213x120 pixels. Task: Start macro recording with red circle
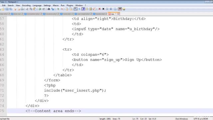(100, 9)
